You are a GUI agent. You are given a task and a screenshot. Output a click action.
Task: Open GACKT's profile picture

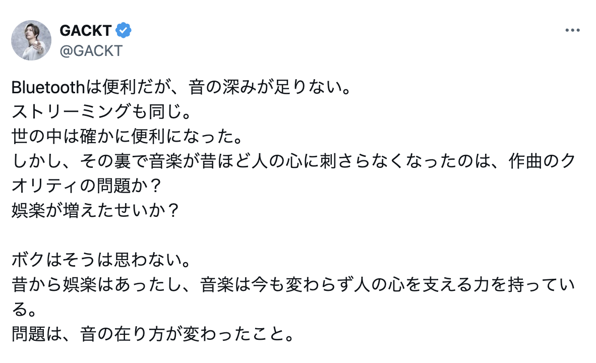tap(31, 40)
